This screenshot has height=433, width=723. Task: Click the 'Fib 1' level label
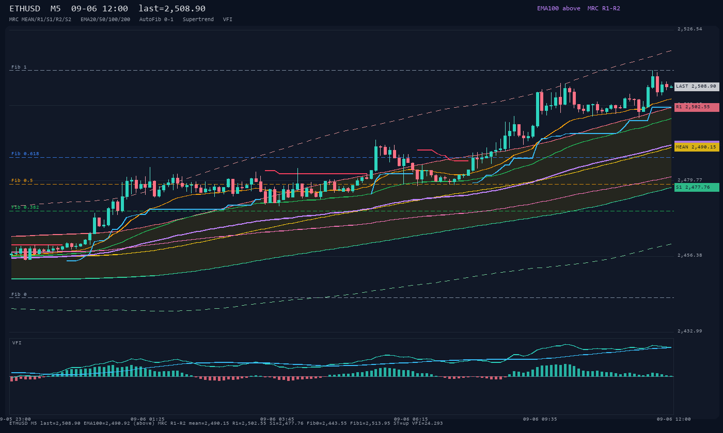click(x=19, y=67)
